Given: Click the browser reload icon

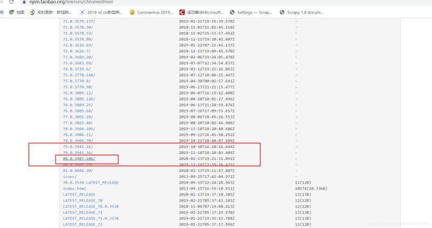Looking at the screenshot, I should (11, 2).
